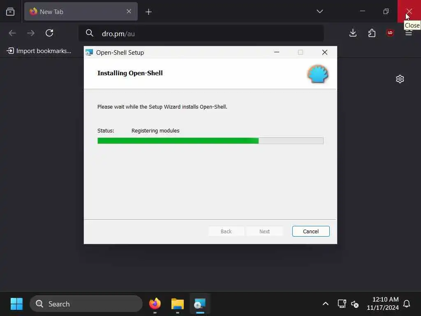Click the taskbar Search box
This screenshot has height=316, width=421.
86,304
